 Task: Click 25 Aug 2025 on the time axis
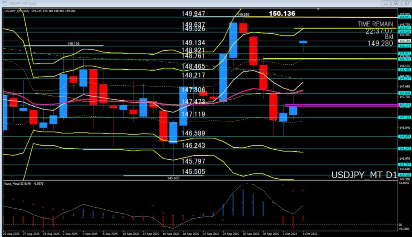[x=11, y=233]
